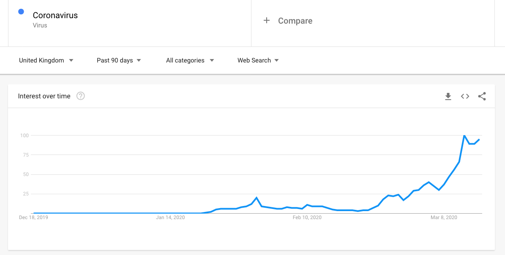Click the Mar 8, 2020 axis label

click(444, 218)
